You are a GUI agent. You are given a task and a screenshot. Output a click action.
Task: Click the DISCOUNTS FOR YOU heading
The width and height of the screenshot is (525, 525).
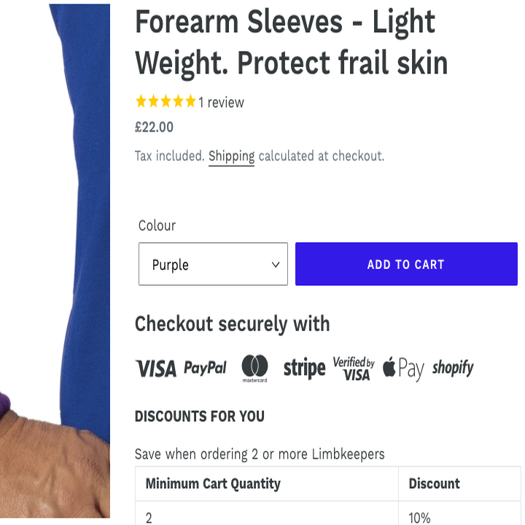(200, 416)
